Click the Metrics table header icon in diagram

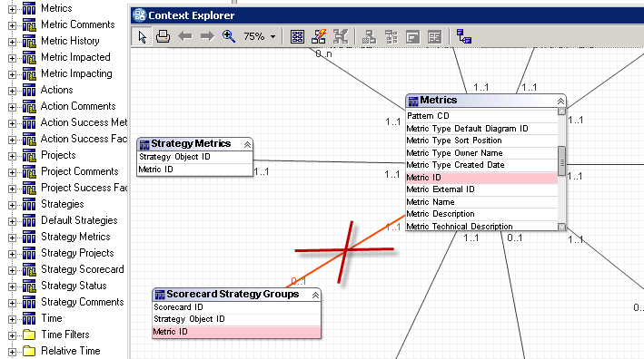[413, 101]
